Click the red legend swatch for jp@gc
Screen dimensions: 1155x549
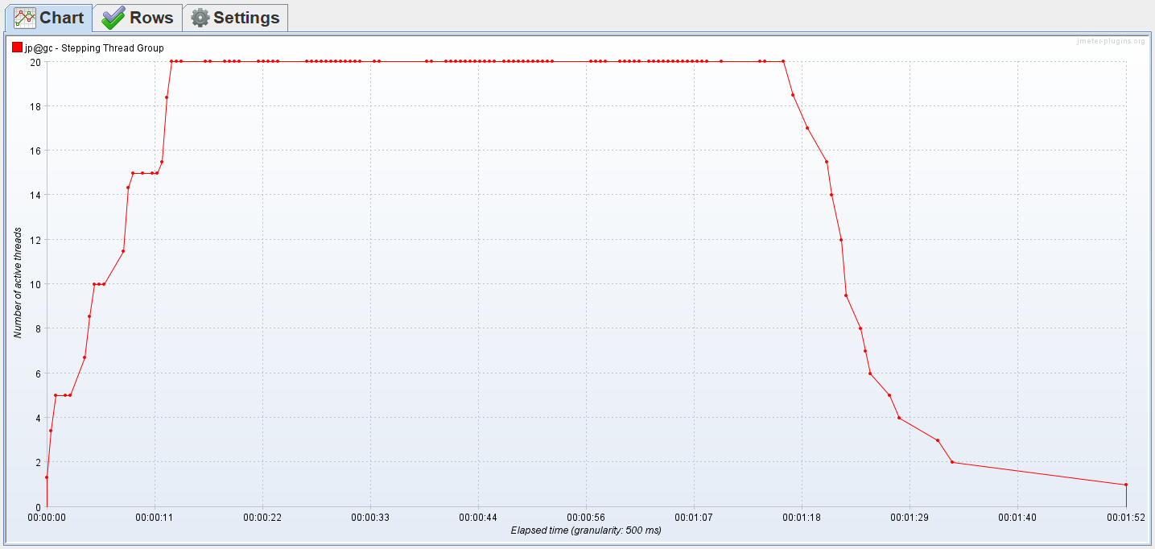17,47
